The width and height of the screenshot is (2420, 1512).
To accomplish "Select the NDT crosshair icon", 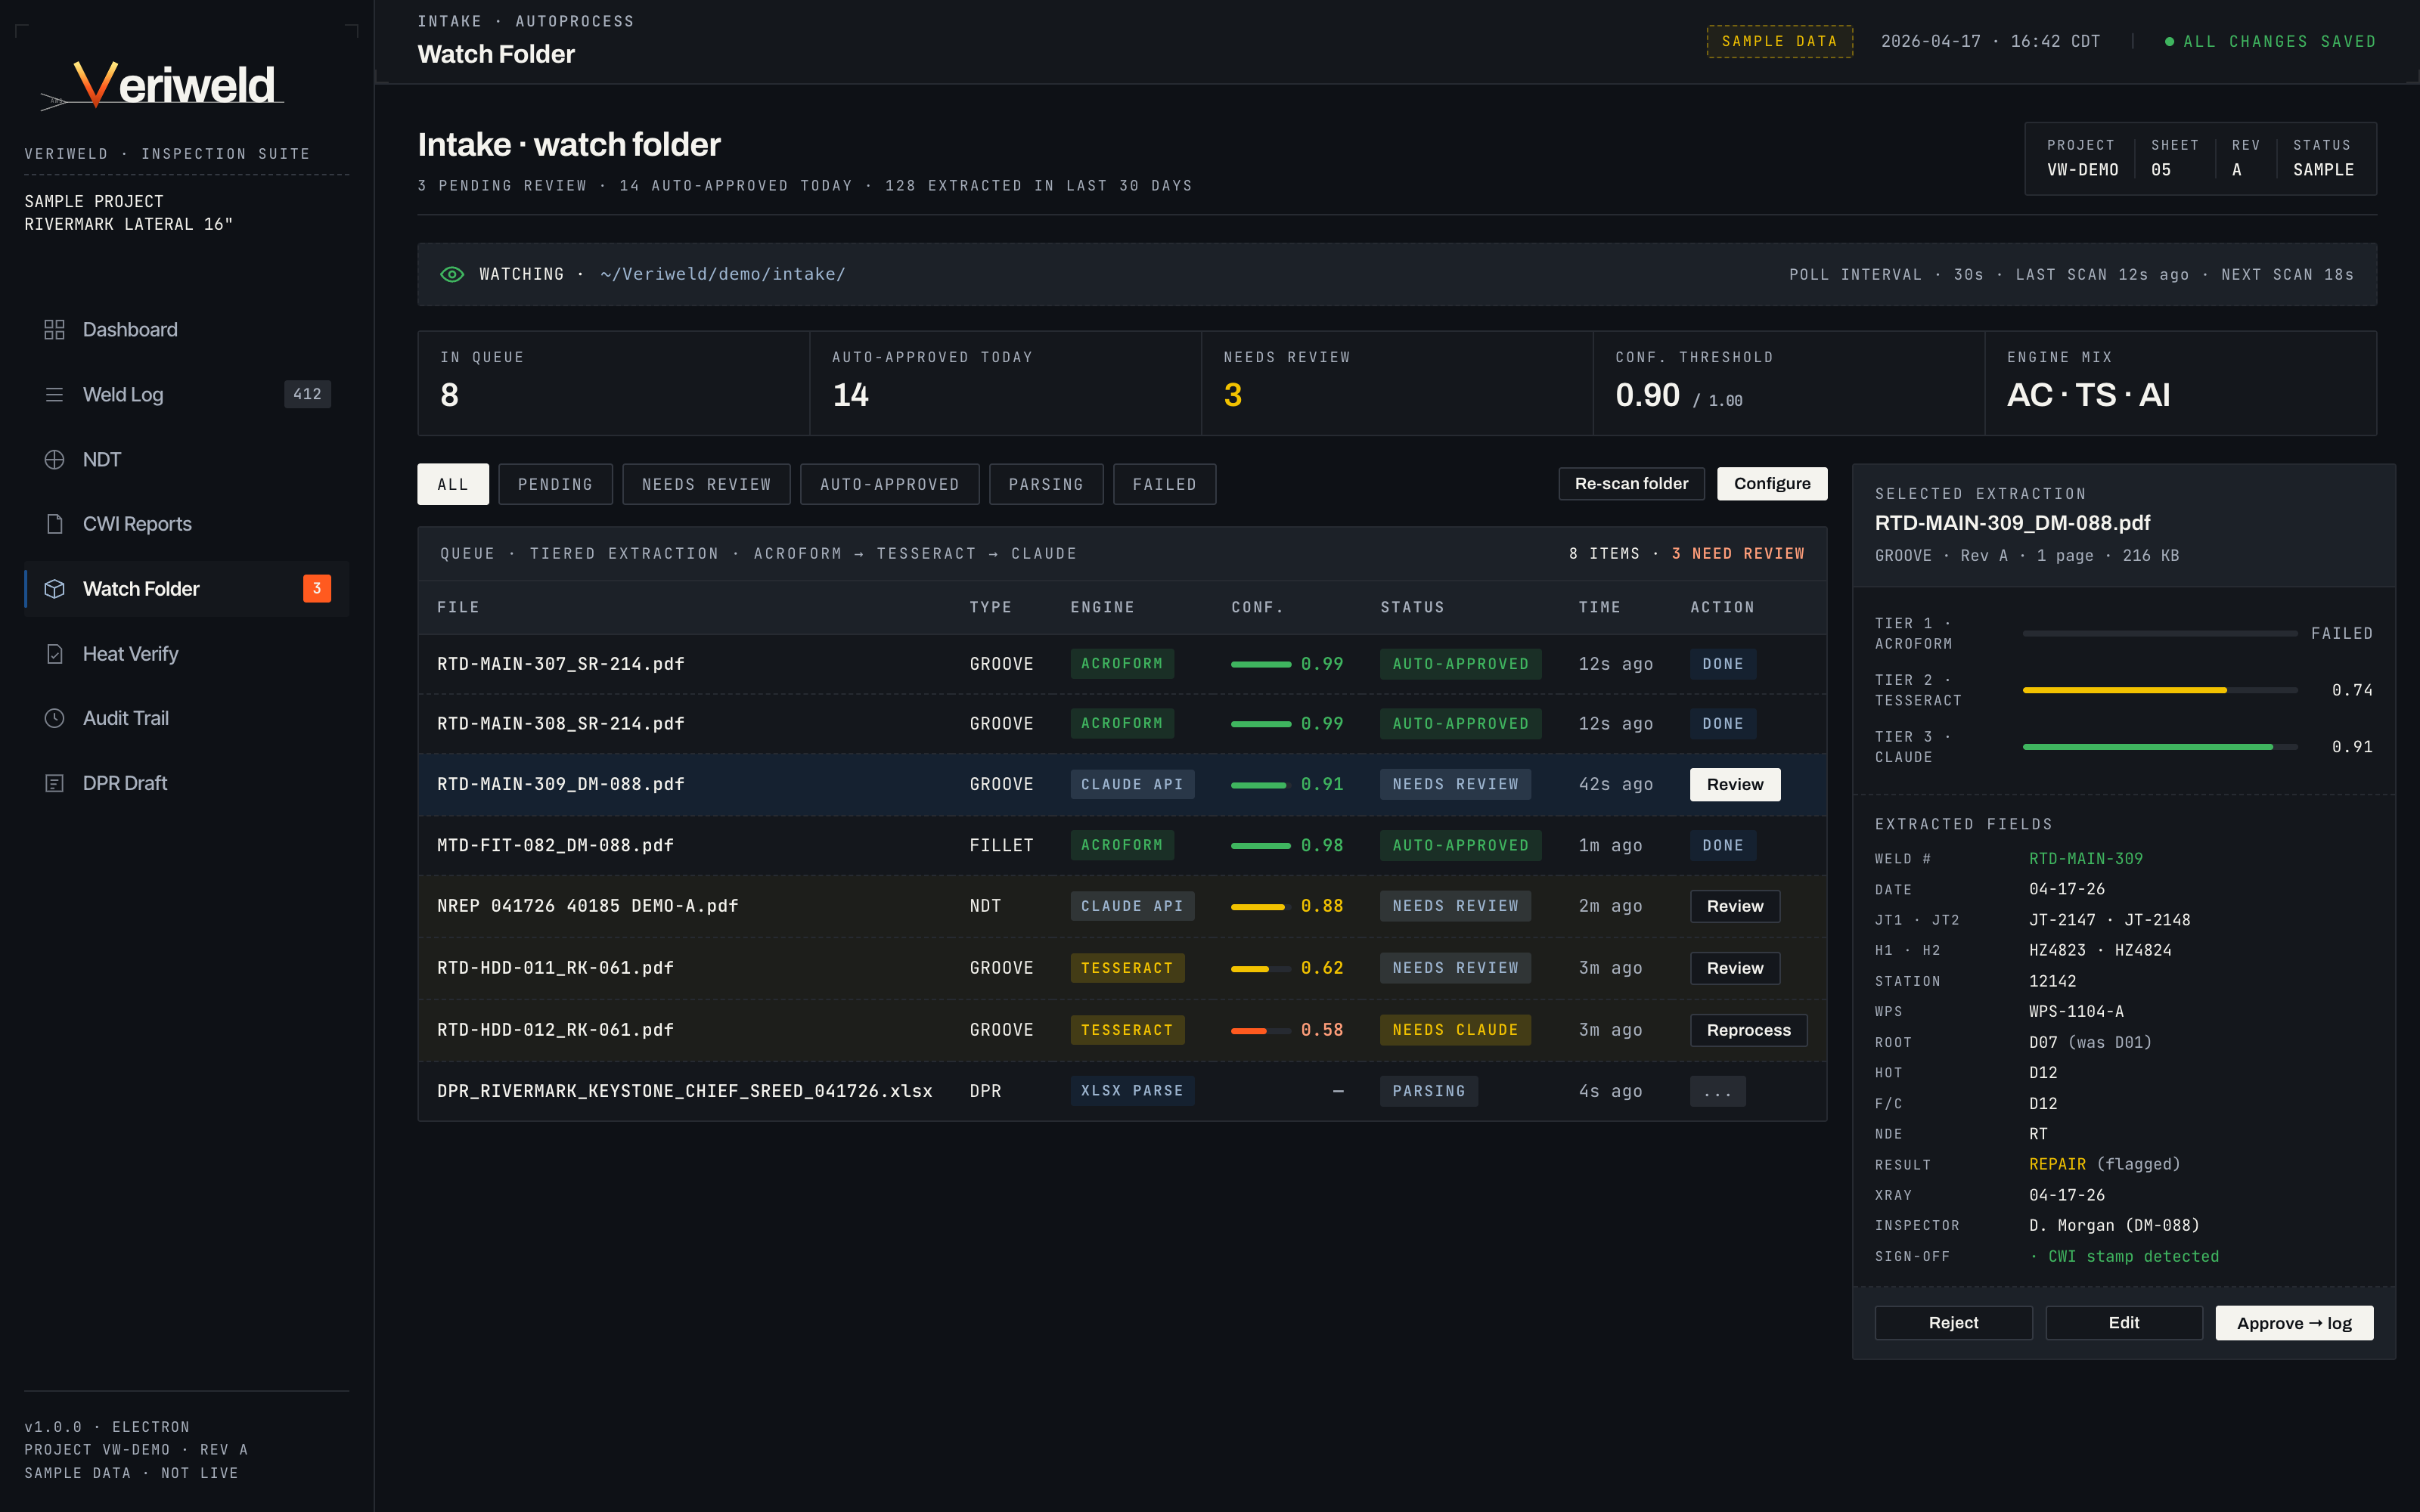I will [x=54, y=459].
